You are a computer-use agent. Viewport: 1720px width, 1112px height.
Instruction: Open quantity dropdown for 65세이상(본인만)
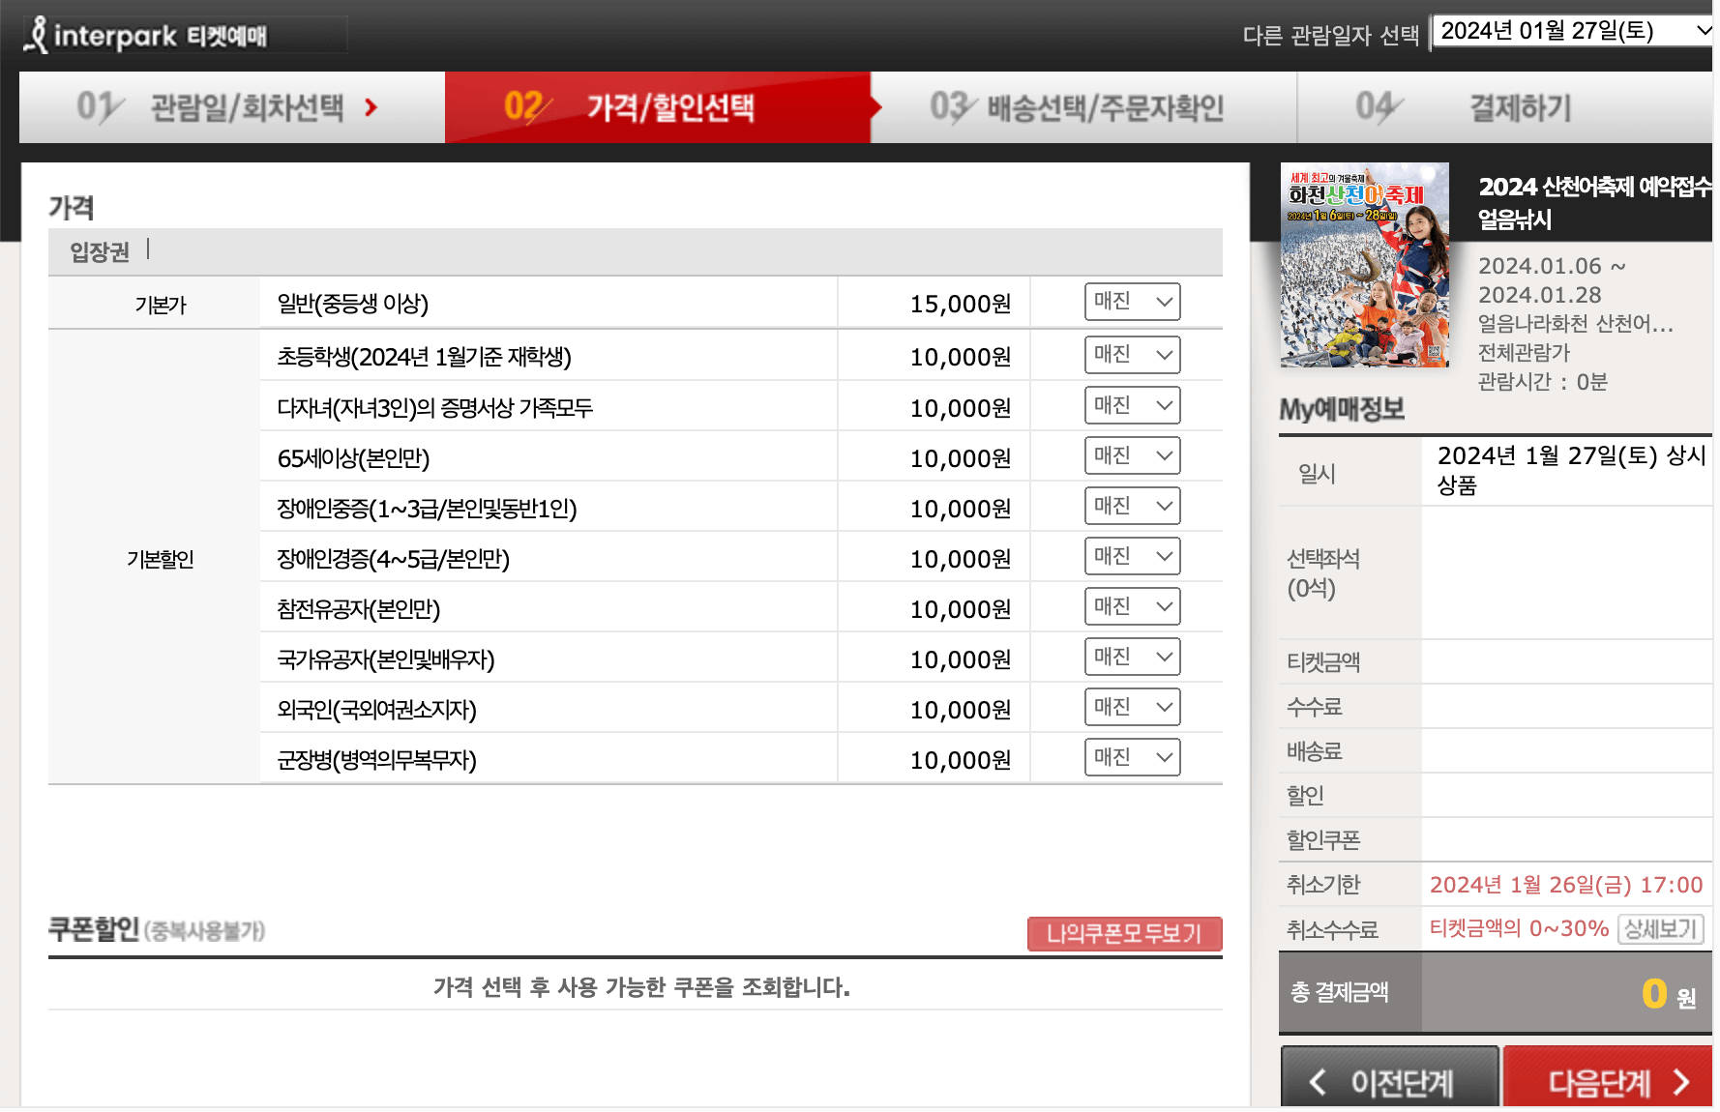[1132, 455]
